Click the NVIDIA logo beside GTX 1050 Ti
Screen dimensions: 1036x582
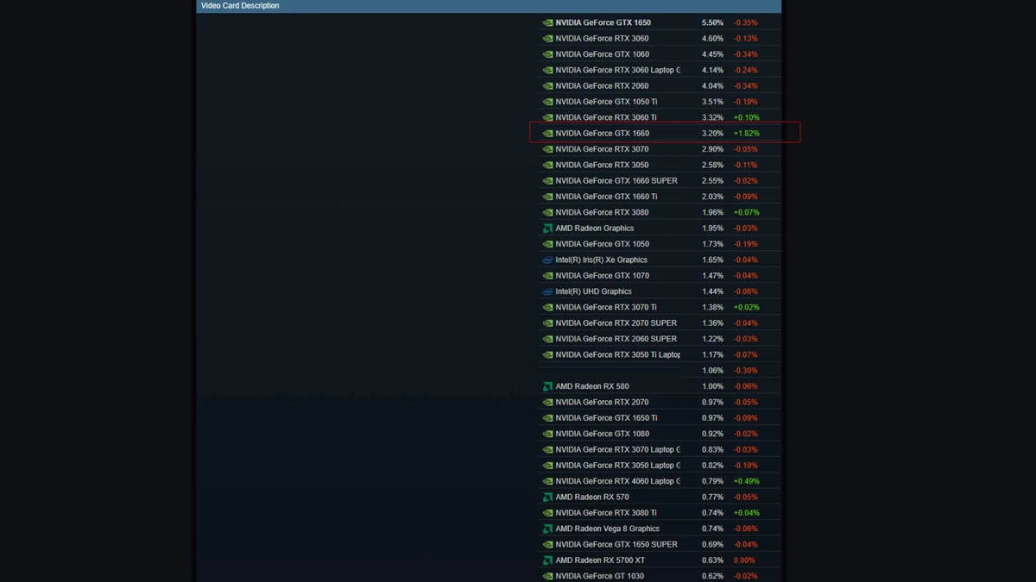[x=547, y=102]
